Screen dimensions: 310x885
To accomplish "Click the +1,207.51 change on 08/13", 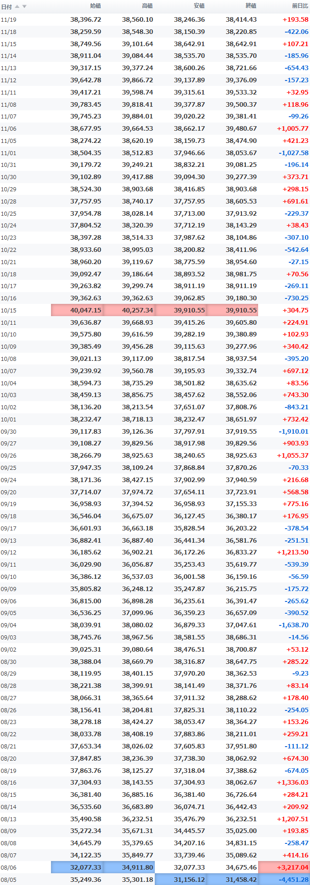I will (x=293, y=819).
